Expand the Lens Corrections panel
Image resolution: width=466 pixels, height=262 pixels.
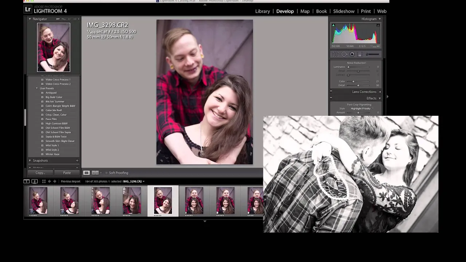pos(380,92)
